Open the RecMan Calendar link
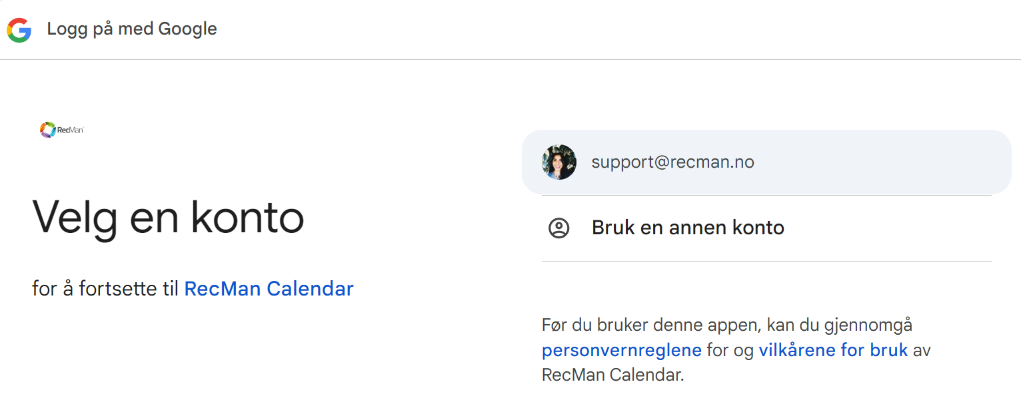Image resolution: width=1021 pixels, height=402 pixels. pyautogui.click(x=269, y=289)
